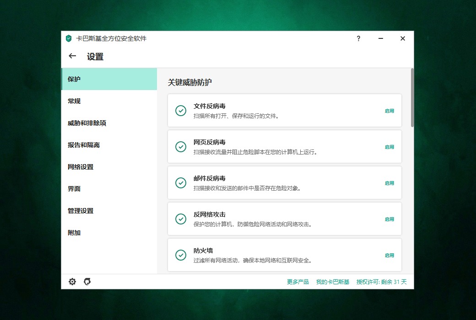Select the 保护 settings tab
Screen dimensions: 476x320
(x=109, y=79)
